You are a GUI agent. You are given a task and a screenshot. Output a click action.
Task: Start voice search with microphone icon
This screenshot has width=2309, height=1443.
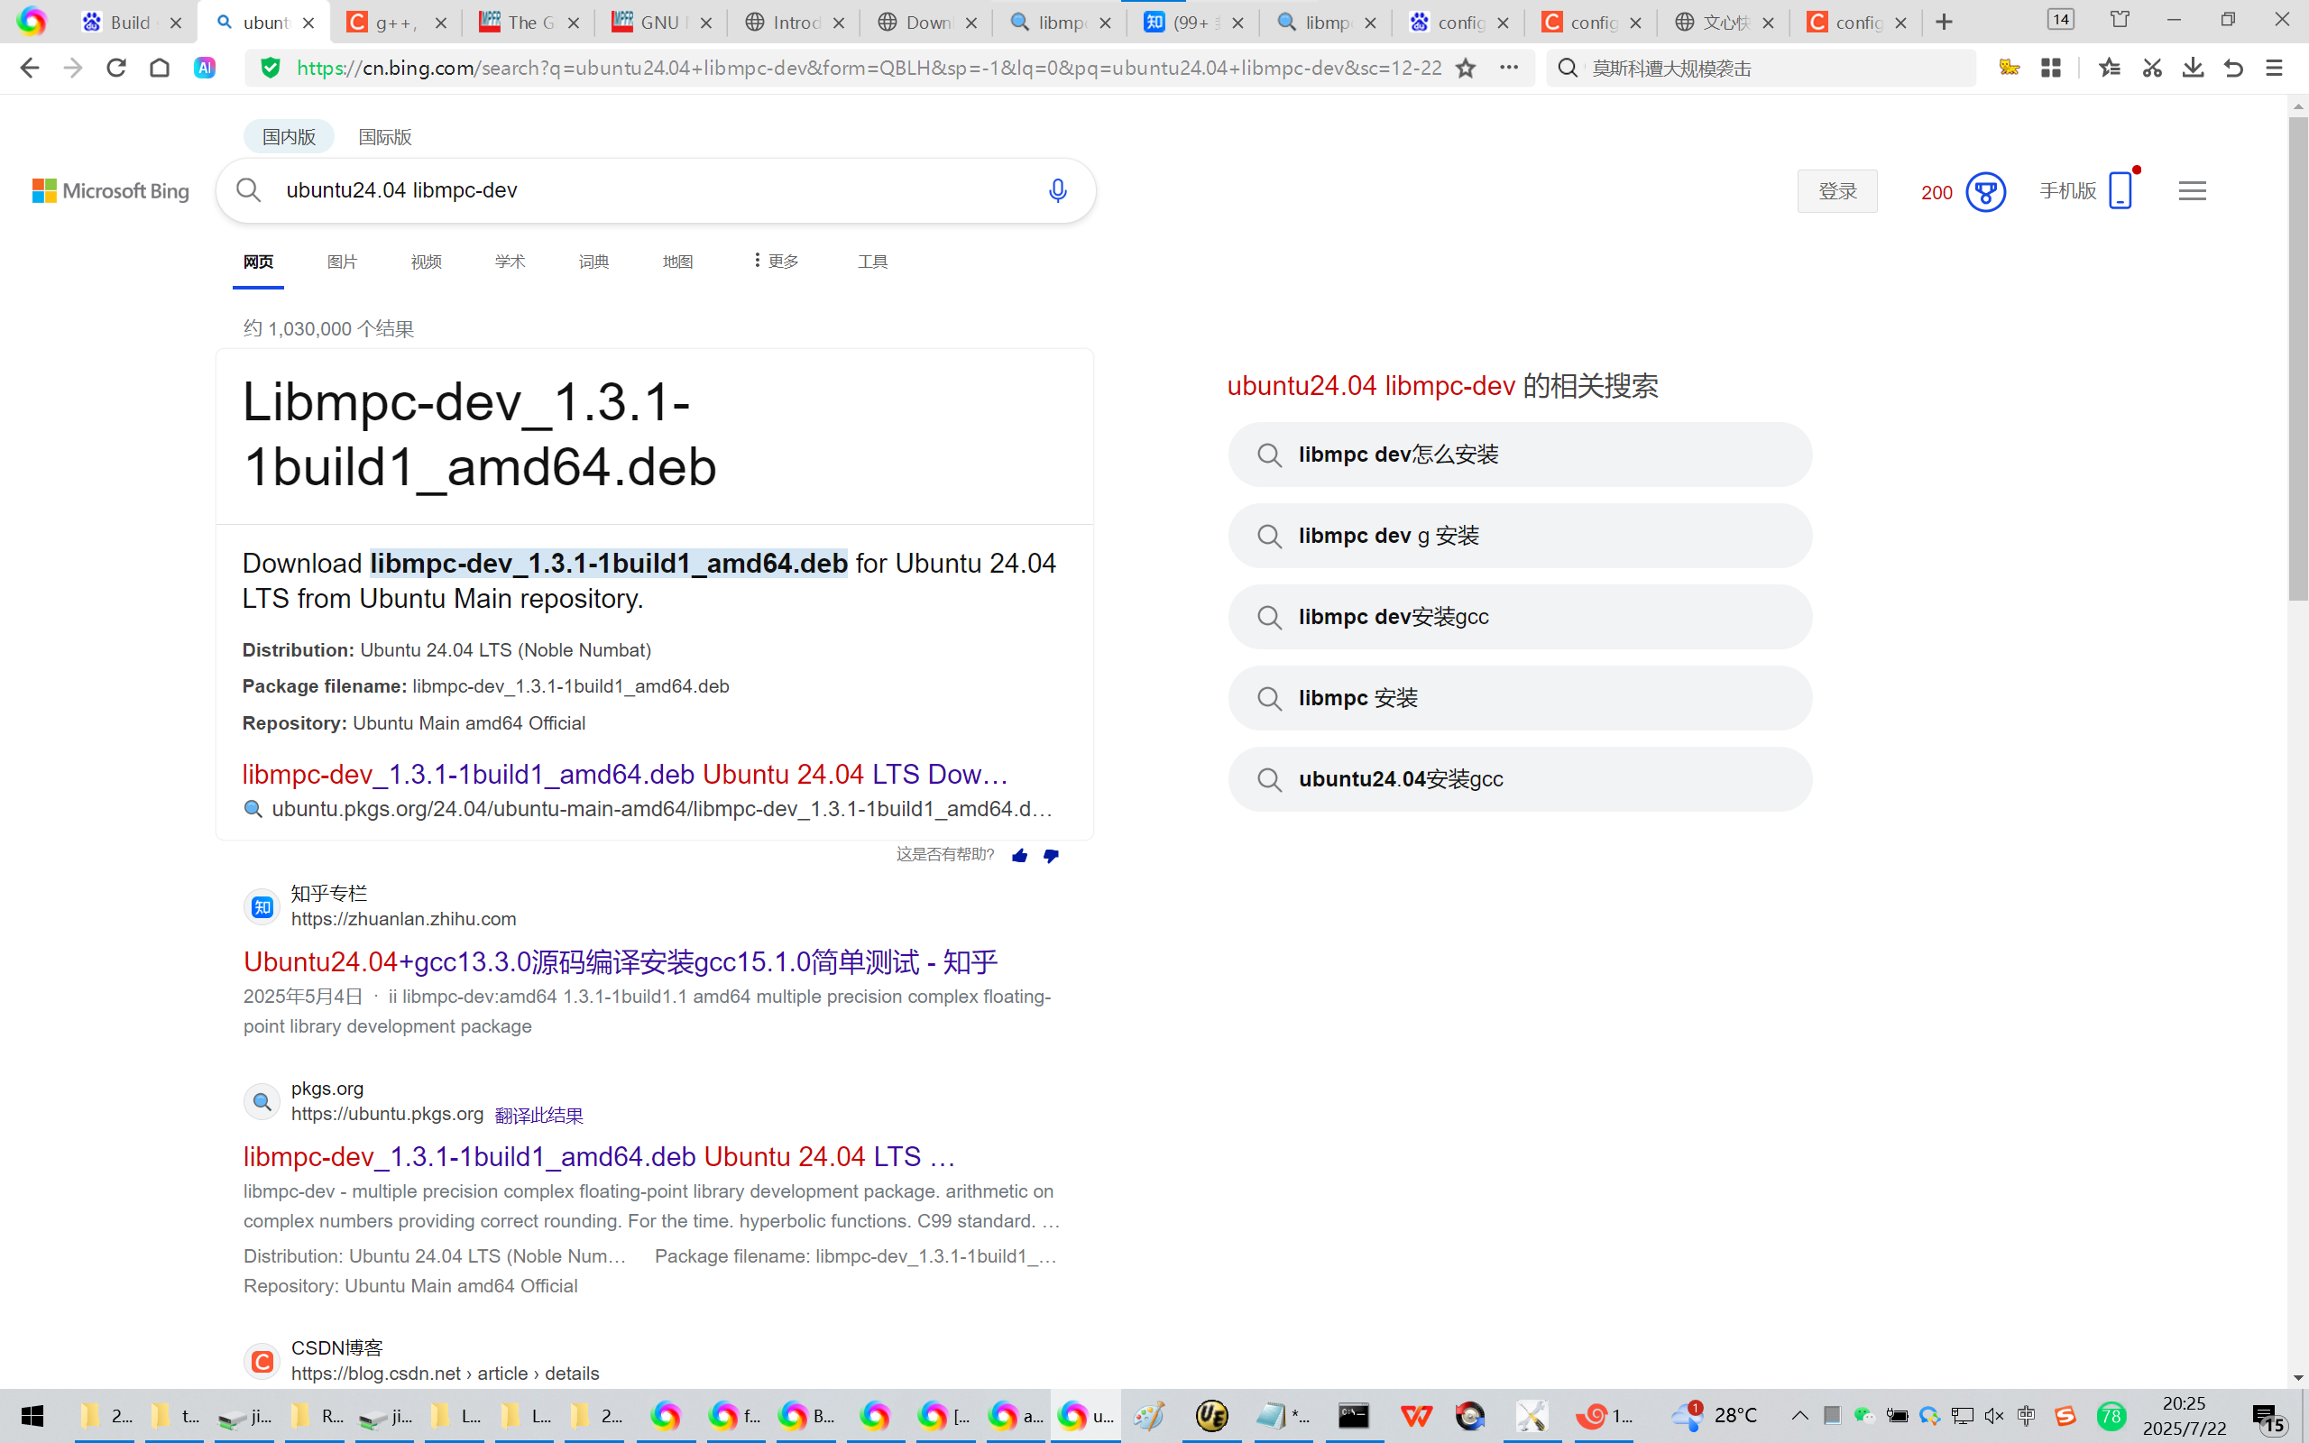[1057, 190]
